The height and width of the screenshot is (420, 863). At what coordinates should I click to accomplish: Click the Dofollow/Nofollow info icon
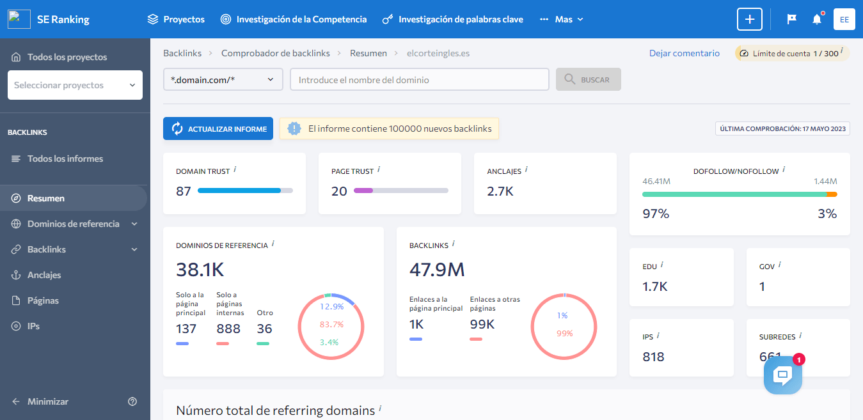point(784,168)
